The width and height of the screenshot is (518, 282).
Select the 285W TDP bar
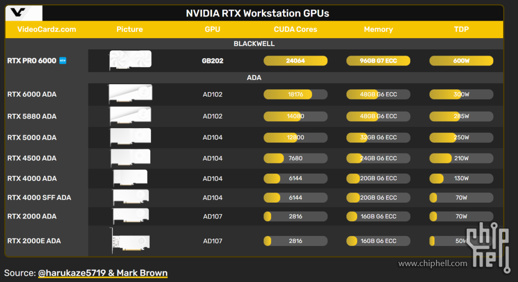461,116
